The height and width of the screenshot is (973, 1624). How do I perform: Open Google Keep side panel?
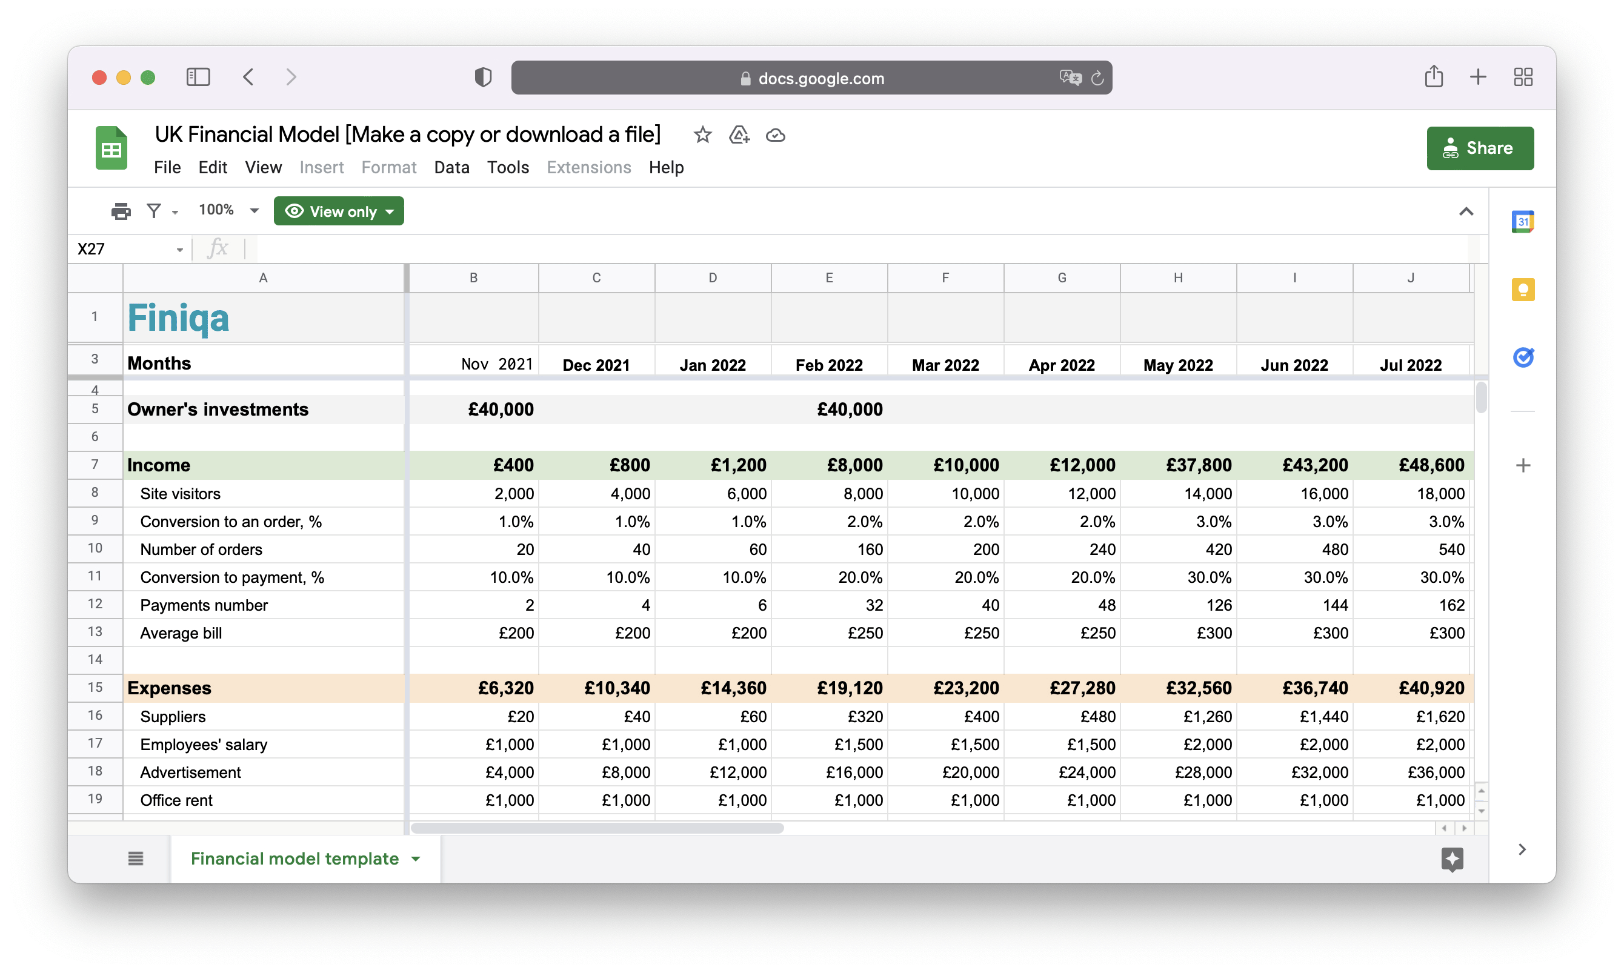1522,289
